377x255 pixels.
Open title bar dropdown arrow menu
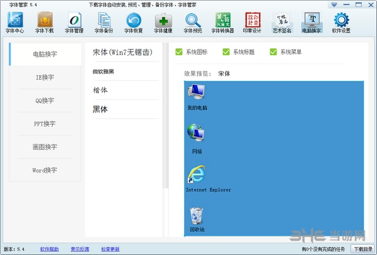pos(334,4)
